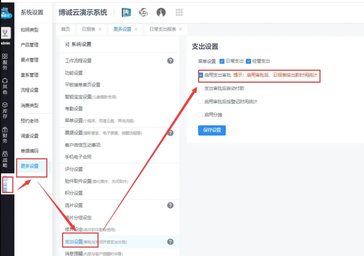364x256 pixels.
Task: Uncheck the 日常支出 menu checkbox
Action: tap(222, 61)
